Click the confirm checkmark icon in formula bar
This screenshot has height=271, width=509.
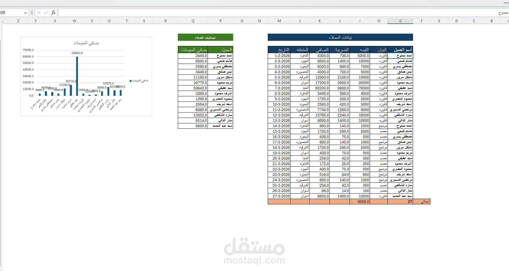[46, 13]
